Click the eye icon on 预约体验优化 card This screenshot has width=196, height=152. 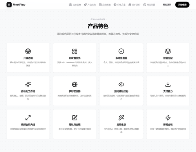(121, 84)
